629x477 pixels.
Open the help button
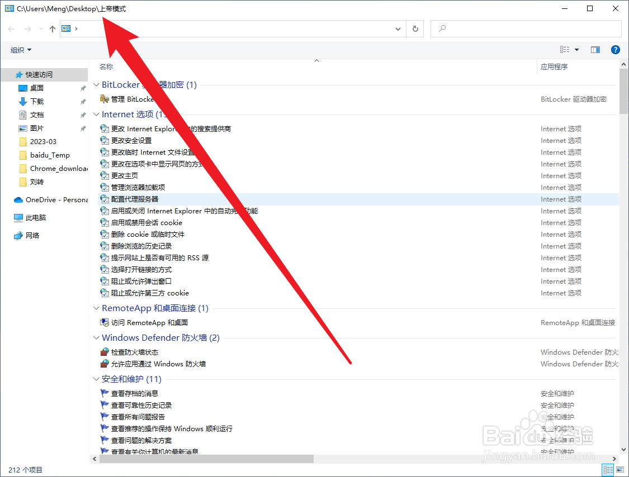point(616,50)
